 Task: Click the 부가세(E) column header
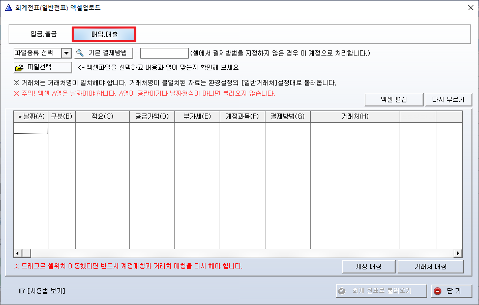click(x=197, y=117)
